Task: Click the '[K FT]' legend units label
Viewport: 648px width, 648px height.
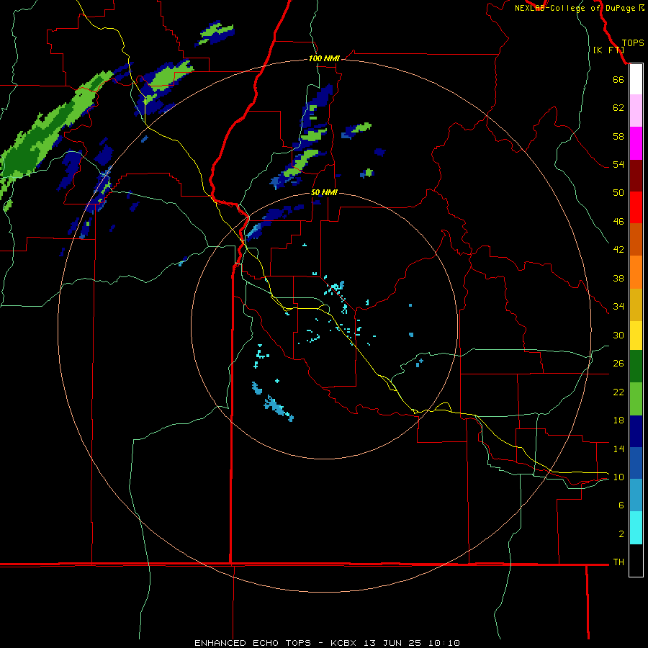Action: [608, 50]
